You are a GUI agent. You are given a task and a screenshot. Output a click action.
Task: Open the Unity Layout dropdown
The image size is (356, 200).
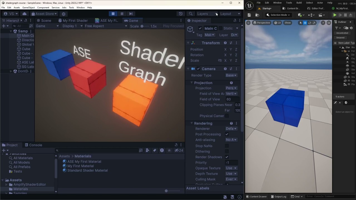click(x=230, y=14)
